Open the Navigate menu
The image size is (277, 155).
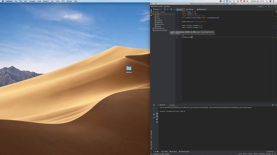point(32,1)
